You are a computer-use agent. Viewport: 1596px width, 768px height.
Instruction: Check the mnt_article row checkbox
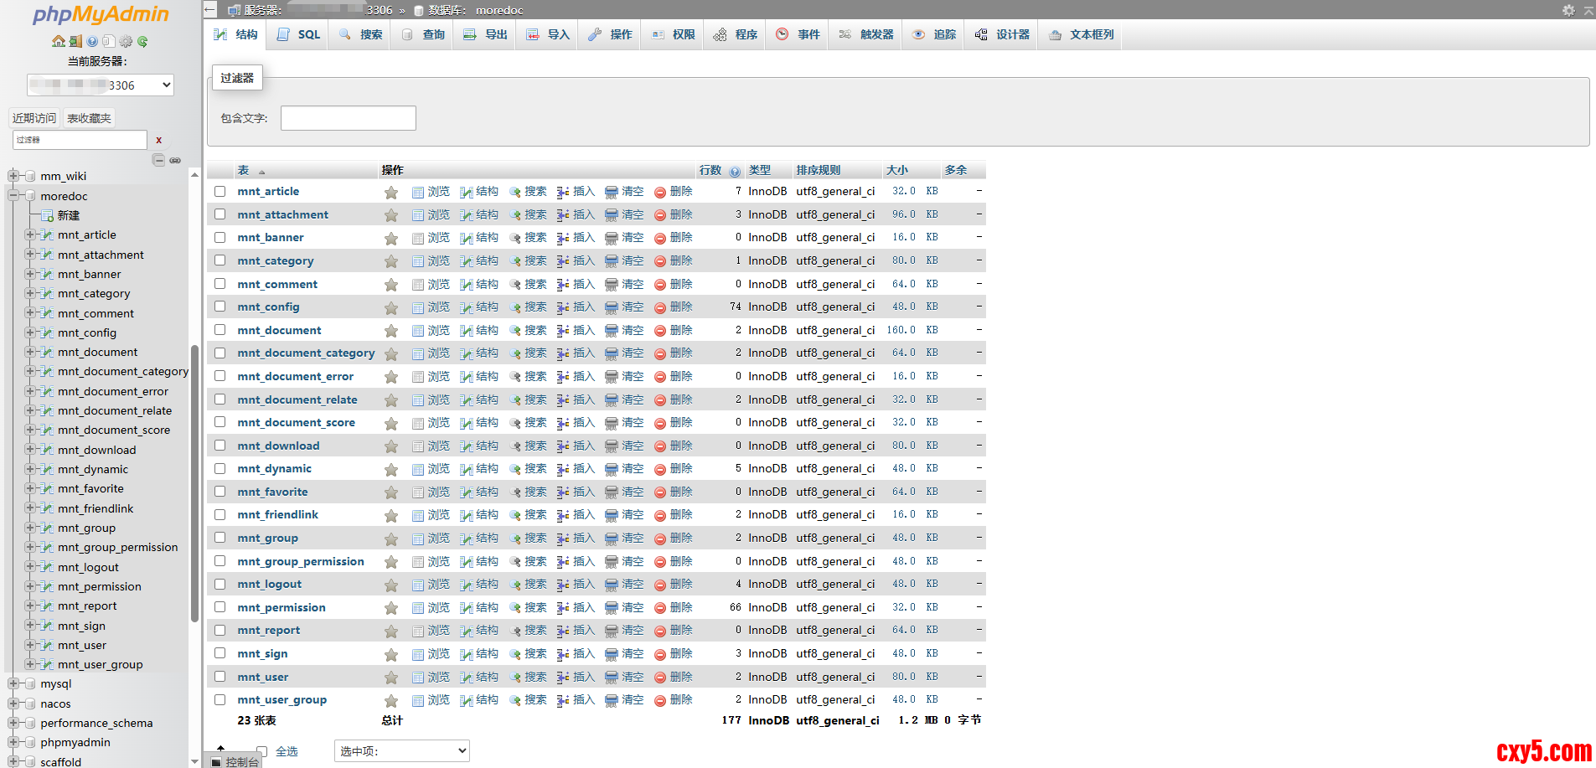tap(220, 192)
